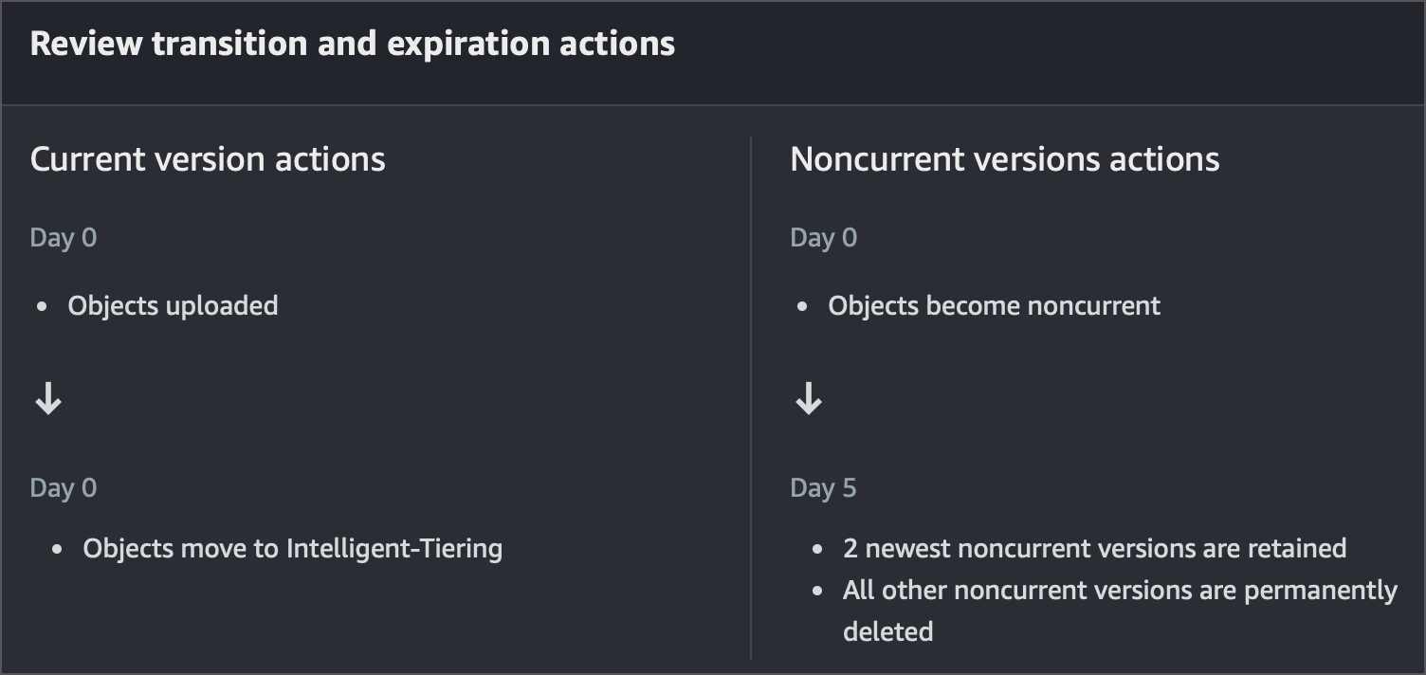The width and height of the screenshot is (1426, 675).
Task: Click Objects move to Intelligent-Tiering text
Action: pos(292,549)
